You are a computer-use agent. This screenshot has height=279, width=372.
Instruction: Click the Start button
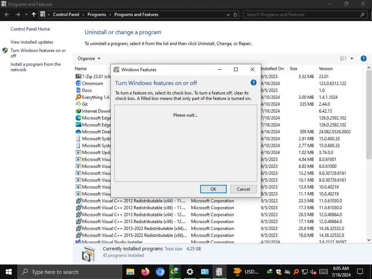[9, 272]
